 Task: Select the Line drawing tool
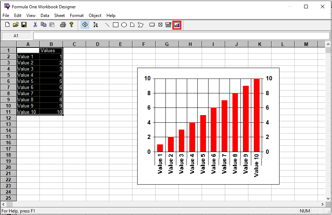pyautogui.click(x=107, y=25)
